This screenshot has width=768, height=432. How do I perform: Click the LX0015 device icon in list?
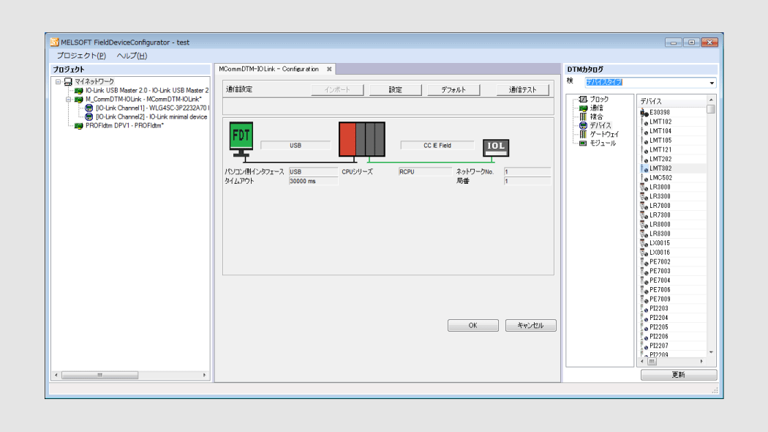[x=644, y=243]
